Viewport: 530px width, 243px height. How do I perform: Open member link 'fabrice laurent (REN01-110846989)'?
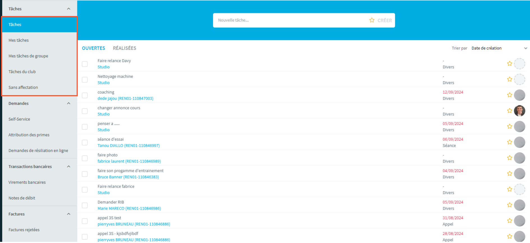[x=129, y=161]
